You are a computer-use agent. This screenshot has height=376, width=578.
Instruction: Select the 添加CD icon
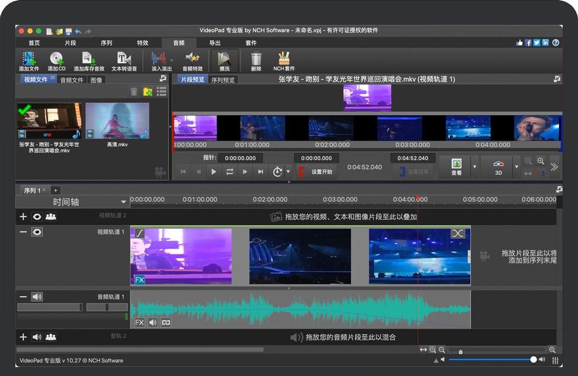58,60
